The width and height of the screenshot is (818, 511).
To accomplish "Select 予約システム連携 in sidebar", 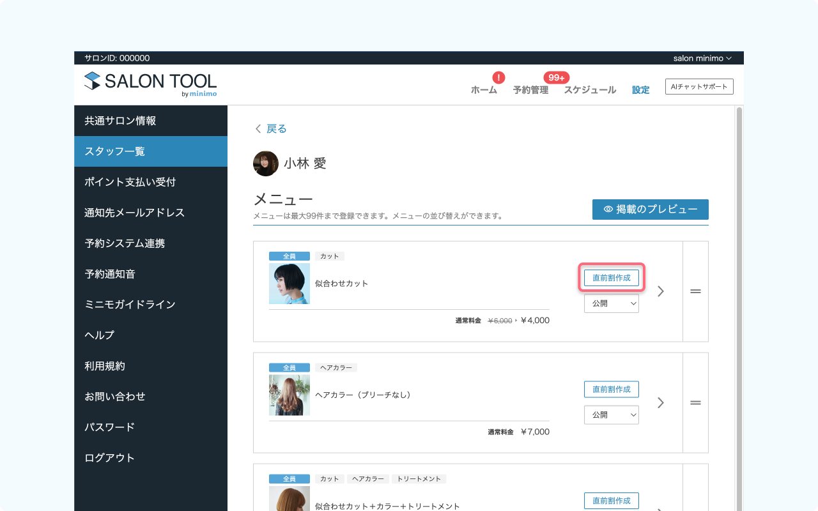I will pos(151,243).
